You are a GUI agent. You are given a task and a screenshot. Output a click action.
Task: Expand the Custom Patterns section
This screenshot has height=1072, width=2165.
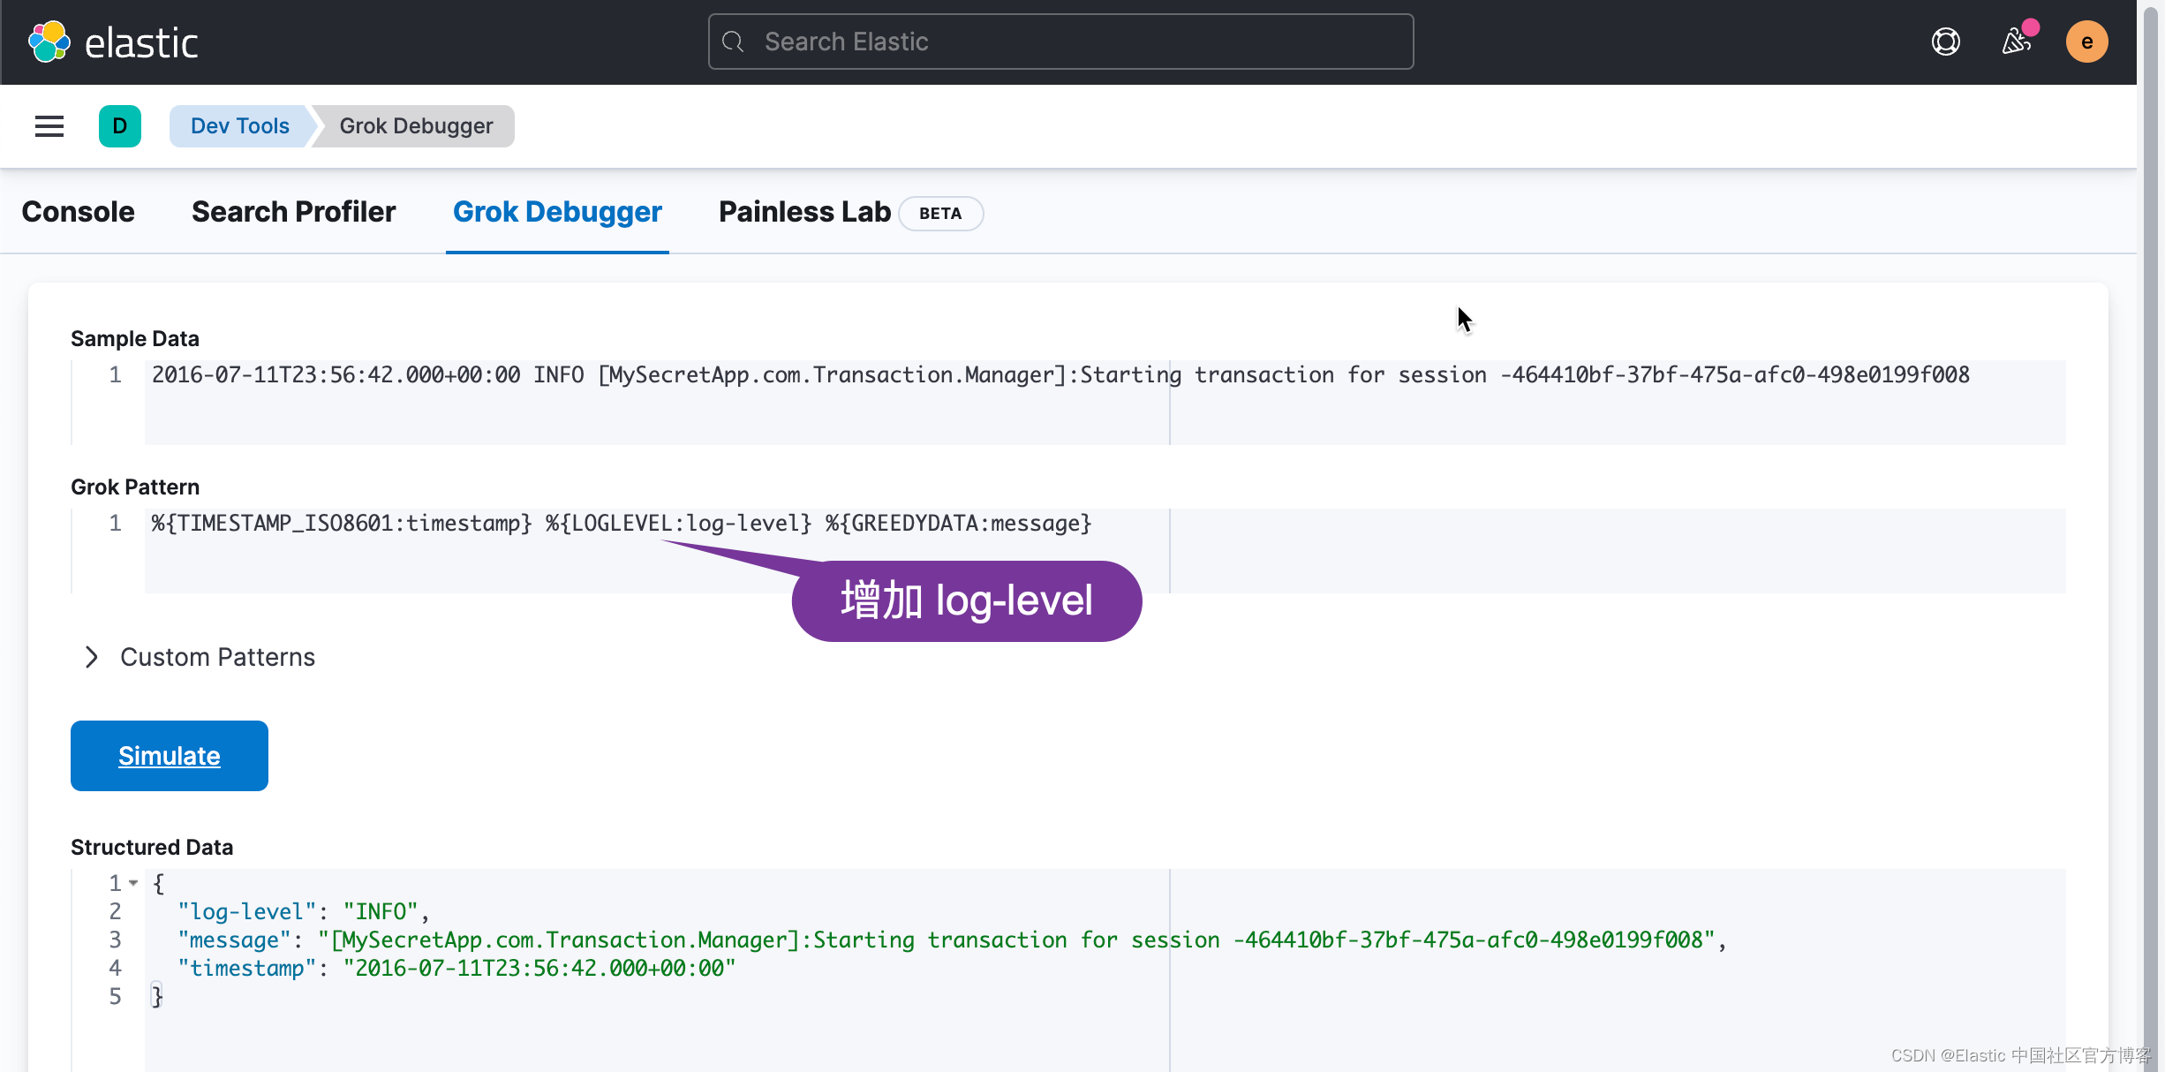click(217, 657)
